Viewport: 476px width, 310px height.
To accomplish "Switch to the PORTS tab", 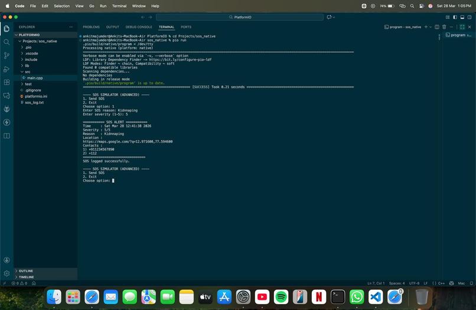I will click(x=186, y=27).
